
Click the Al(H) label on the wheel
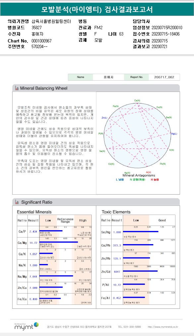[148, 172]
